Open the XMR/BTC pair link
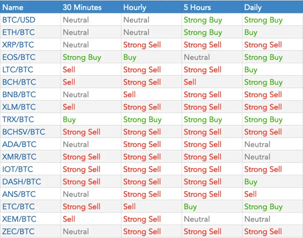The image size is (303, 238). click(x=19, y=157)
